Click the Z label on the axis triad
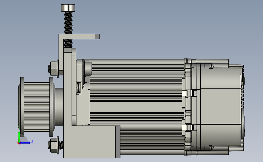The width and height of the screenshot is (263, 162). [32, 141]
